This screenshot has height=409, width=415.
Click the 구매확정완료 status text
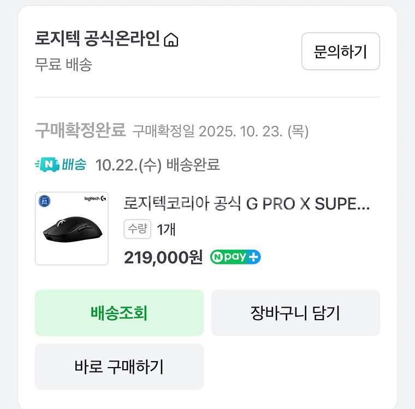(80, 131)
